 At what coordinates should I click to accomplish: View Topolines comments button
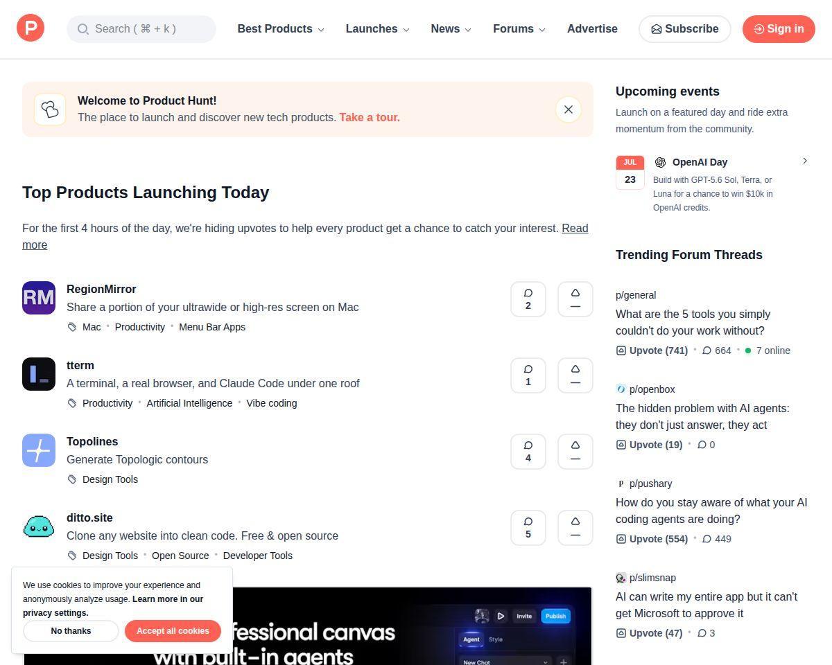pyautogui.click(x=528, y=452)
